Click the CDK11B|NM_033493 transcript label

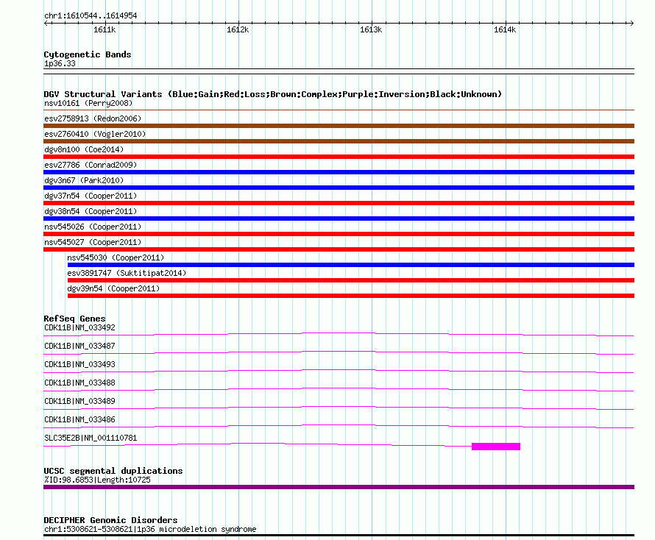(x=79, y=364)
